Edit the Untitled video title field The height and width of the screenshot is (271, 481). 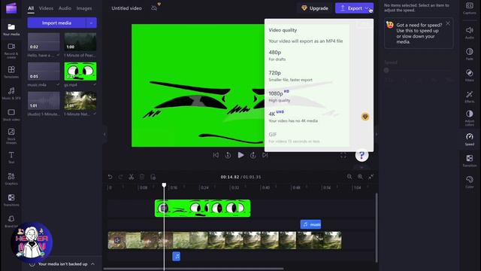(127, 8)
